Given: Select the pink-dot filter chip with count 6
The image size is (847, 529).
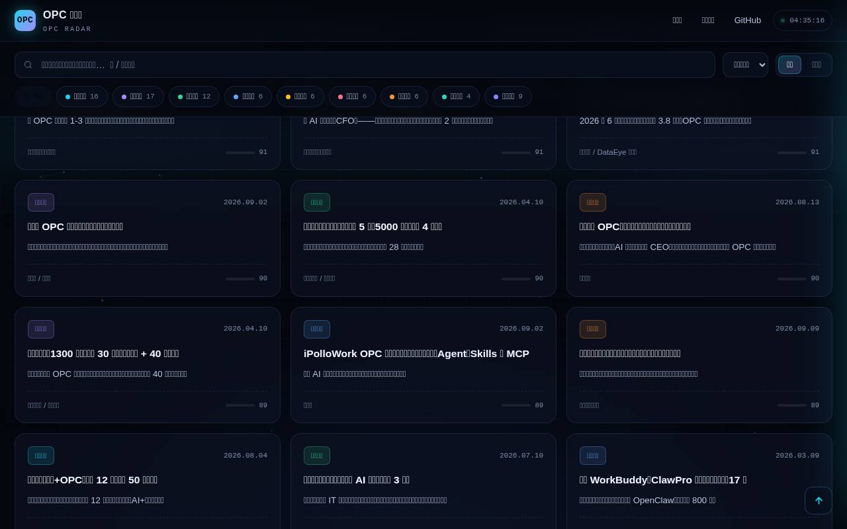Looking at the screenshot, I should (352, 97).
